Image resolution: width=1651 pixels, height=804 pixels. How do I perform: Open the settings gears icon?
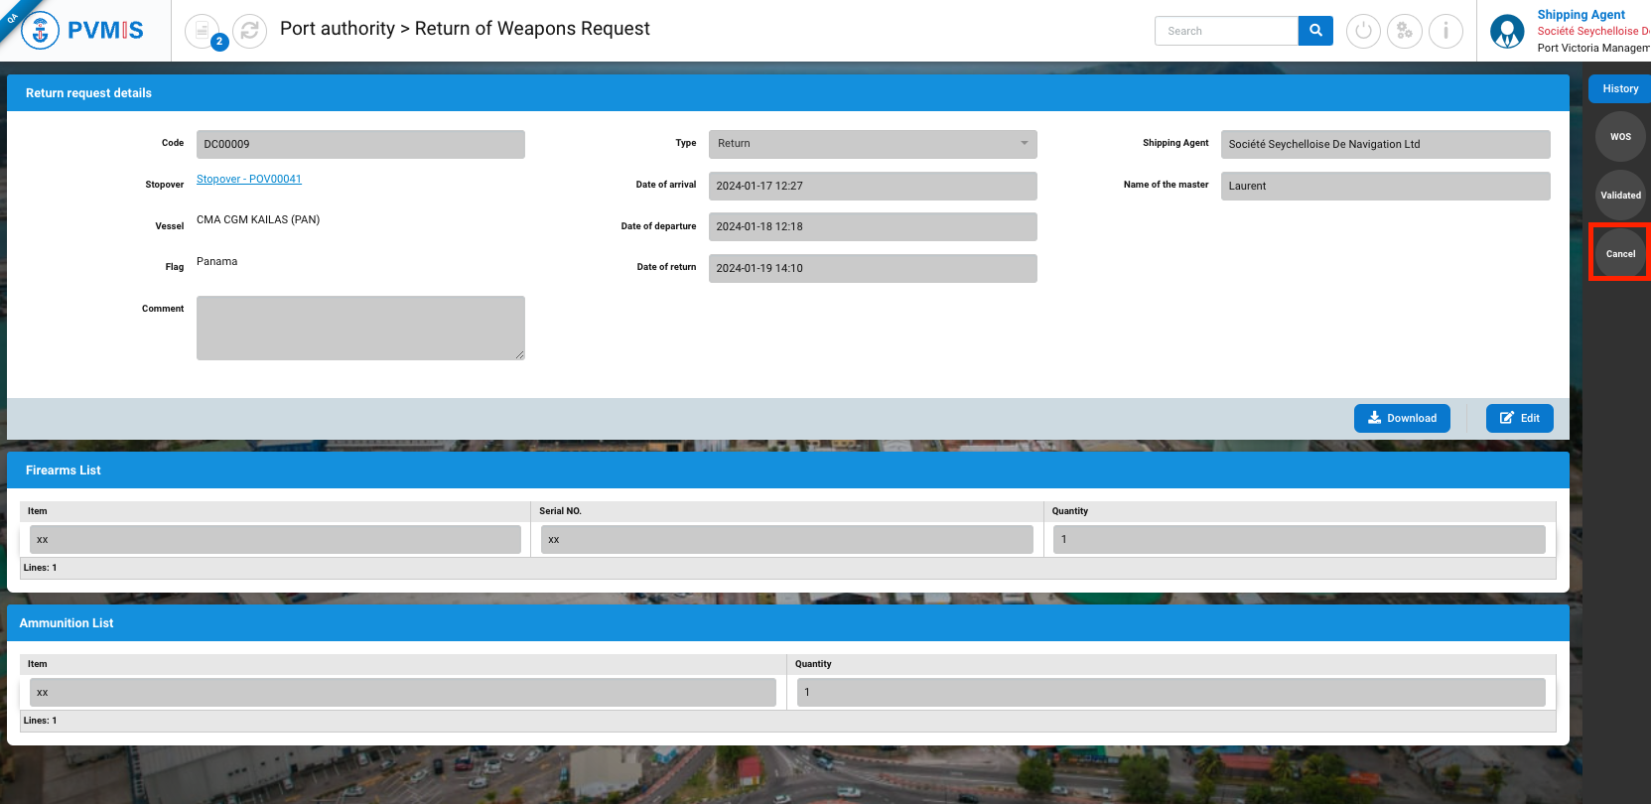[1404, 31]
